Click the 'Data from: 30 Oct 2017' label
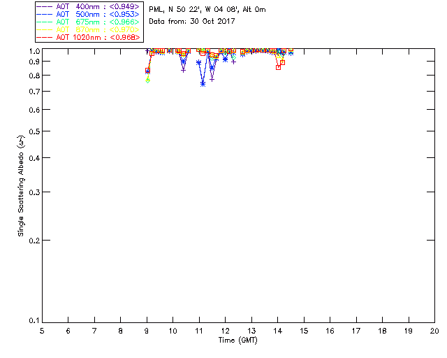The image size is (447, 358). pos(192,21)
